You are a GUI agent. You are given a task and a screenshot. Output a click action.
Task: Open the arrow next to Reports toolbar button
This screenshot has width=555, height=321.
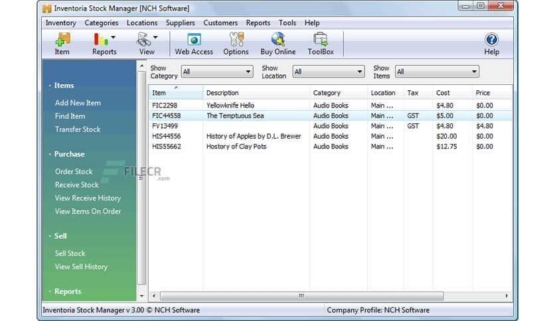(x=114, y=38)
